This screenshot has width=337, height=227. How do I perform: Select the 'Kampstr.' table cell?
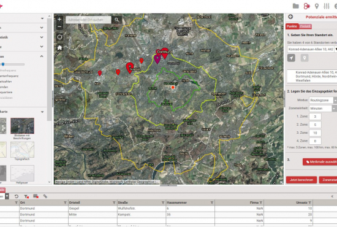[x=142, y=215]
